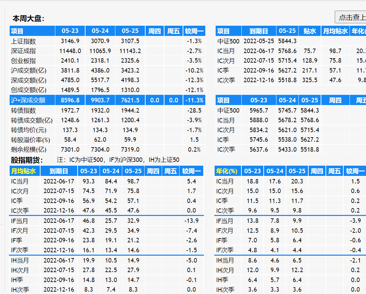Screen dimensions: 366x294
Task: Select IC次月 value 5621.0
Action: [x=287, y=130]
